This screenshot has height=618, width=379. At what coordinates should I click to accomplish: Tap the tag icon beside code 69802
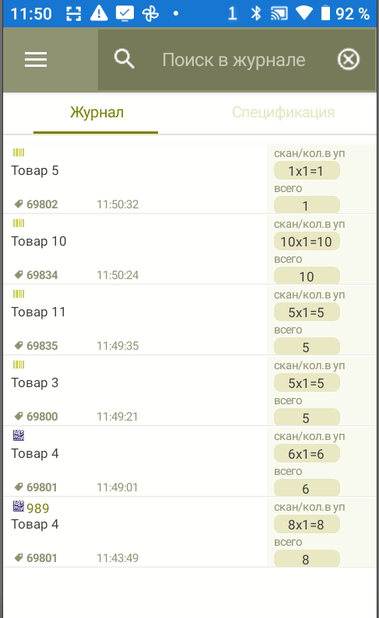tap(19, 204)
